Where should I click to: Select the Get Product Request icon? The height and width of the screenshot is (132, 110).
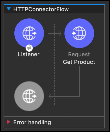(79, 33)
